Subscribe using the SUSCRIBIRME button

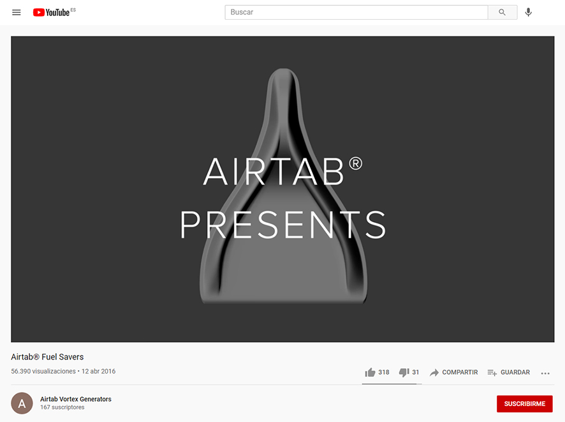tap(524, 404)
